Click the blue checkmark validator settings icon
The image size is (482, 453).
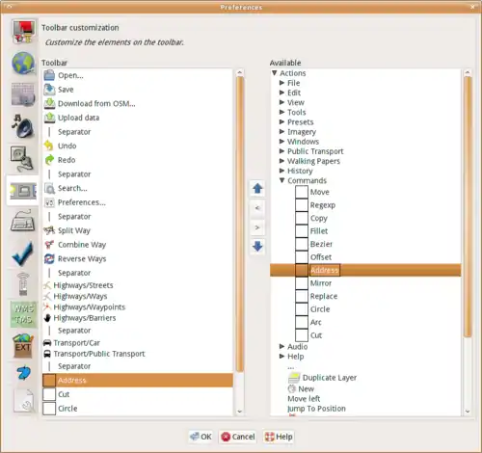coord(23,254)
